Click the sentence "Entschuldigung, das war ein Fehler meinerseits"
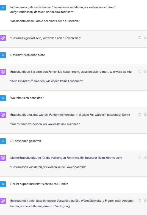Image resolution: width=147 pixels, height=215 pixels. coord(43,115)
